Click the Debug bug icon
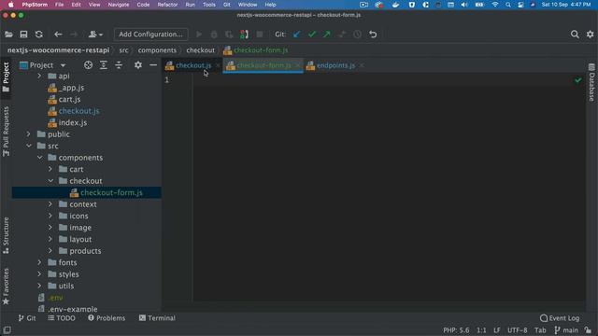598x336 pixels. coord(214,35)
